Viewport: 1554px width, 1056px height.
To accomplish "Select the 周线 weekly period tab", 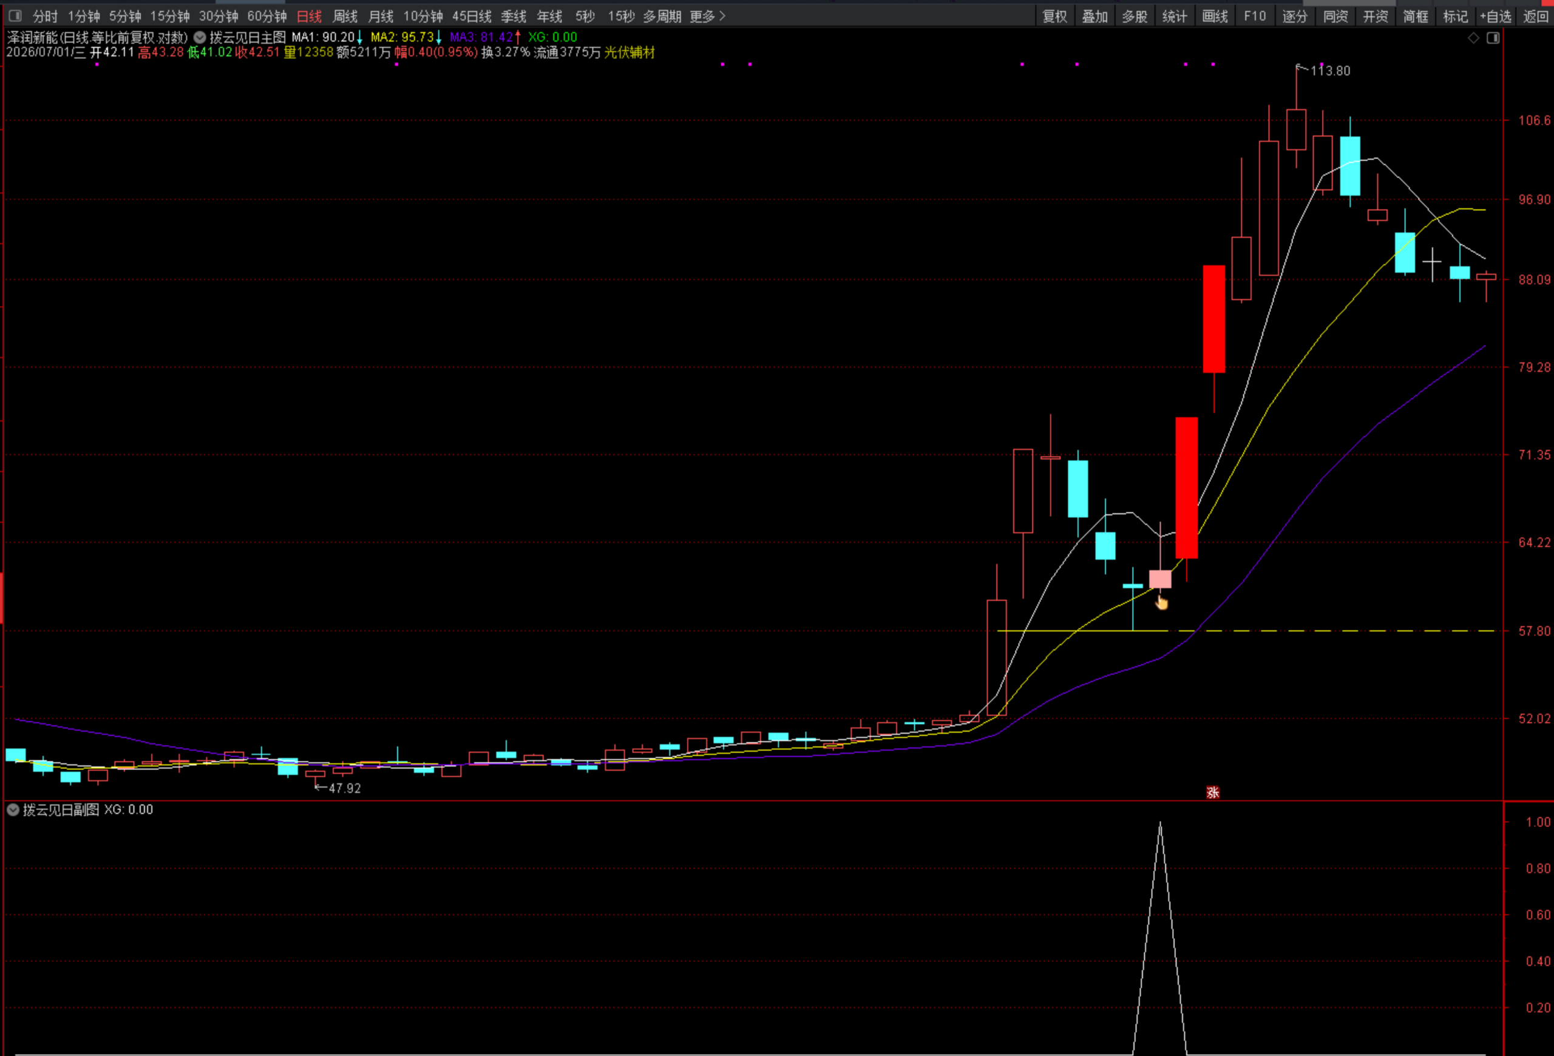I will pos(345,16).
